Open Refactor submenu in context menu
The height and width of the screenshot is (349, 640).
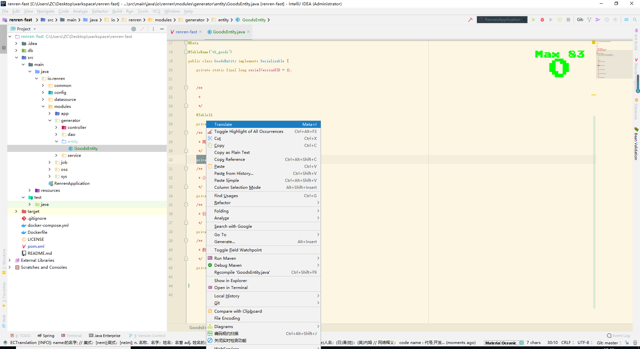pos(263,203)
